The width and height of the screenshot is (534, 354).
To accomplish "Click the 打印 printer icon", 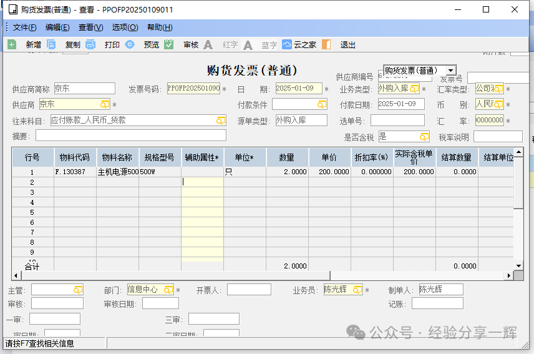I will (90, 44).
